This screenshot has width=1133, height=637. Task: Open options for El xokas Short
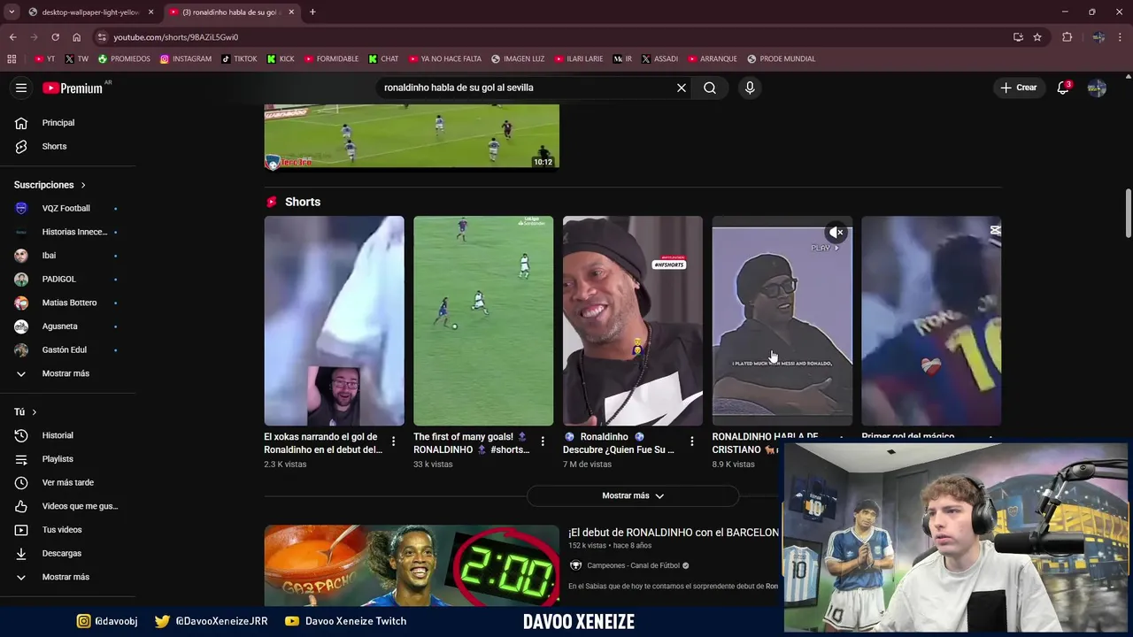(x=394, y=441)
